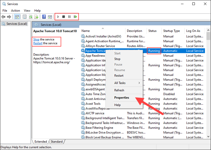Click the Restart Service toolbar icon
The image size is (211, 150).
click(x=75, y=17)
